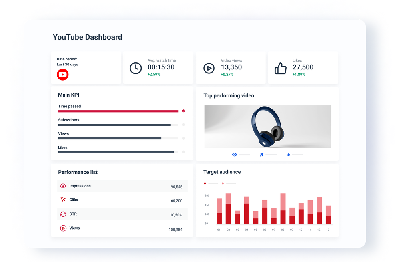Click the share arrow icon below the thumbnail
The width and height of the screenshot is (397, 262).
pyautogui.click(x=262, y=154)
